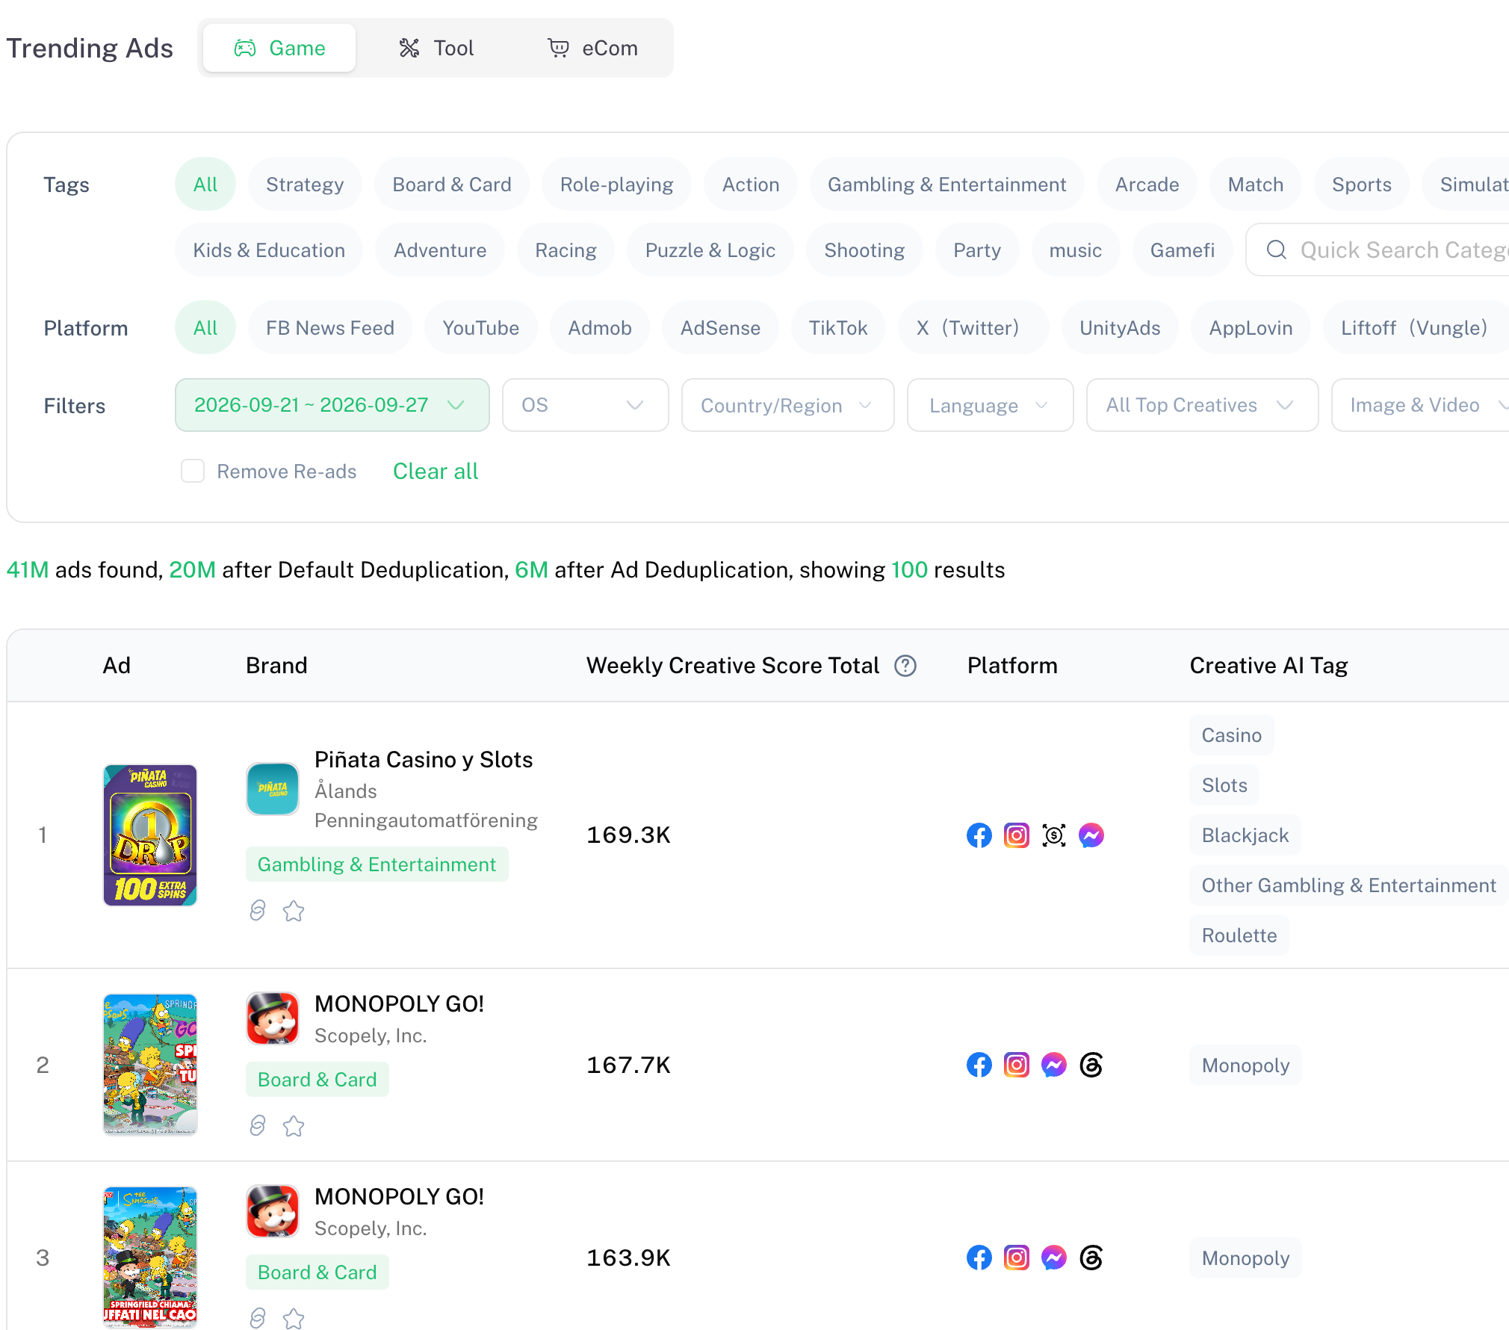
Task: Star the row 2 MONOPOLY GO! ad
Action: click(294, 1126)
